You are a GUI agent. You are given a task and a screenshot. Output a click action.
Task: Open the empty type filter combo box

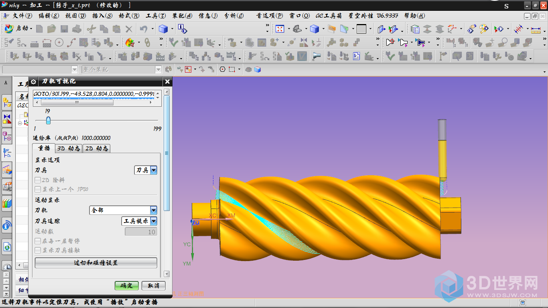coord(40,69)
